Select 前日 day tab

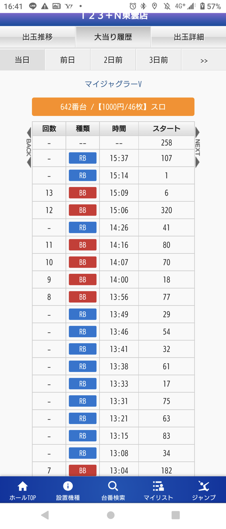68,60
